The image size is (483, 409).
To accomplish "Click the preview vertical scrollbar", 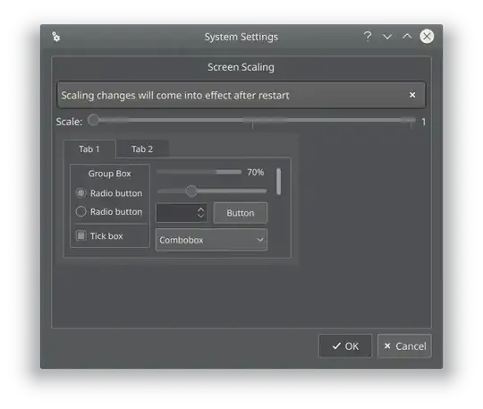I will coord(278,182).
